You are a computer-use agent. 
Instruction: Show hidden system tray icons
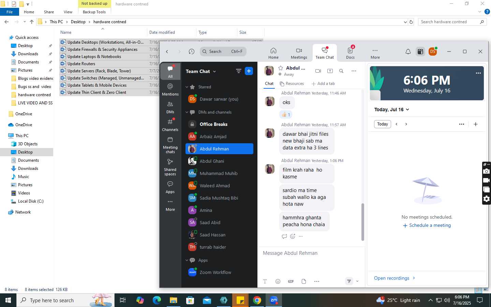430,301
